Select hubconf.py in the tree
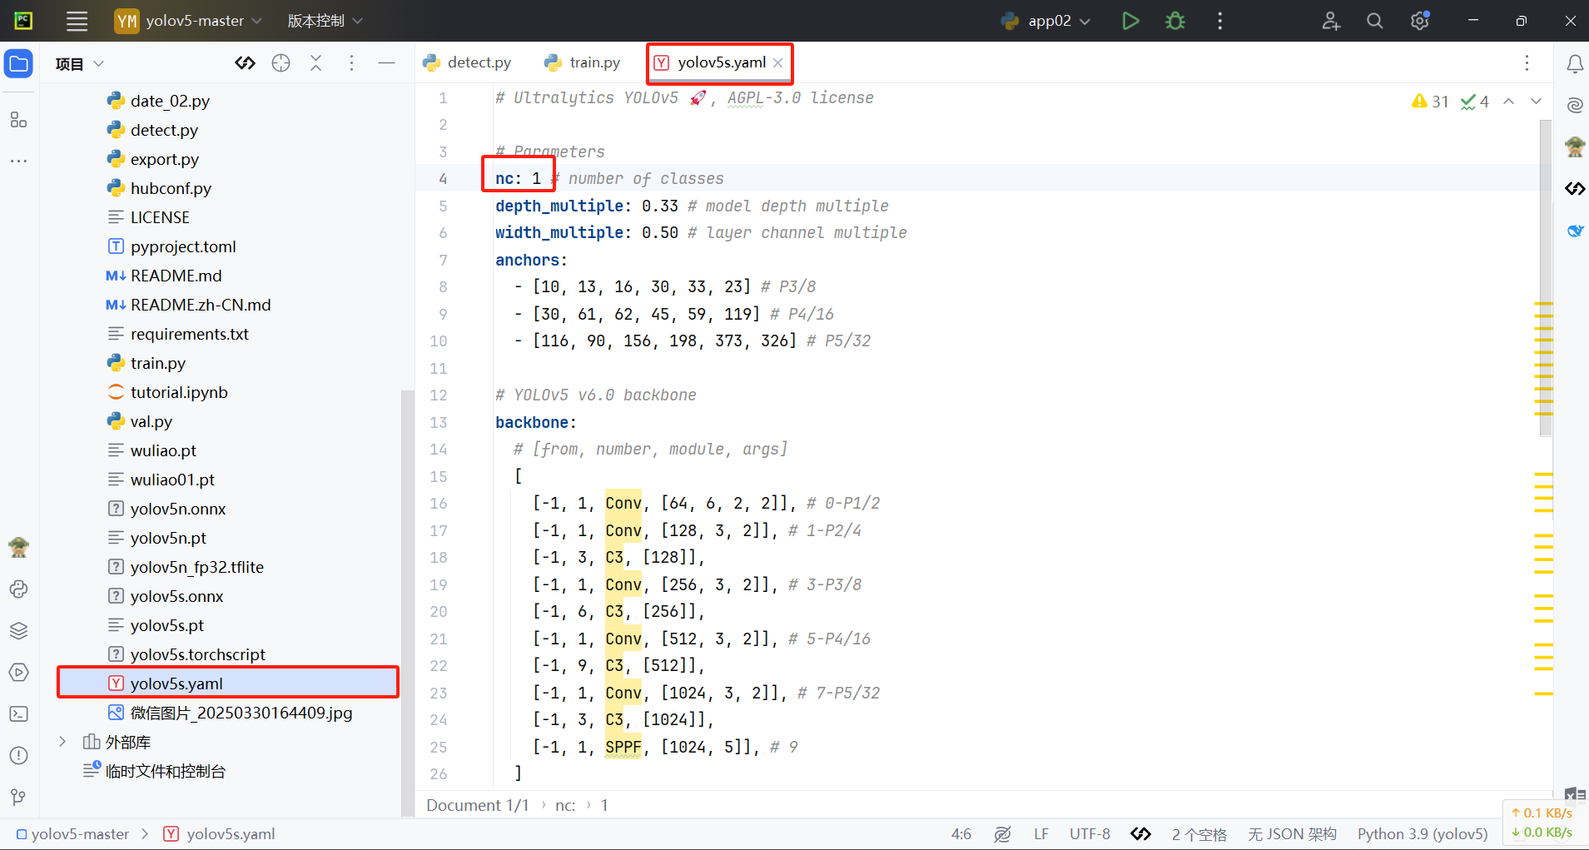Image resolution: width=1589 pixels, height=850 pixels. (x=171, y=188)
